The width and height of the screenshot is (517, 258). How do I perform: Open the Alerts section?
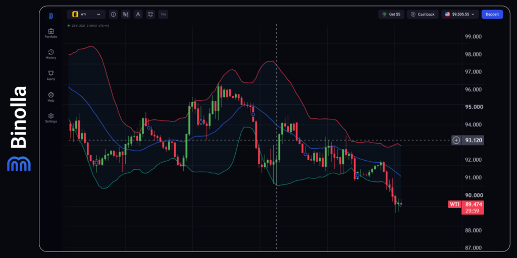point(51,76)
